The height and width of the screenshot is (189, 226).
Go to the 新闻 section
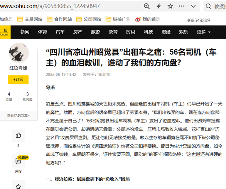[x=25, y=32]
